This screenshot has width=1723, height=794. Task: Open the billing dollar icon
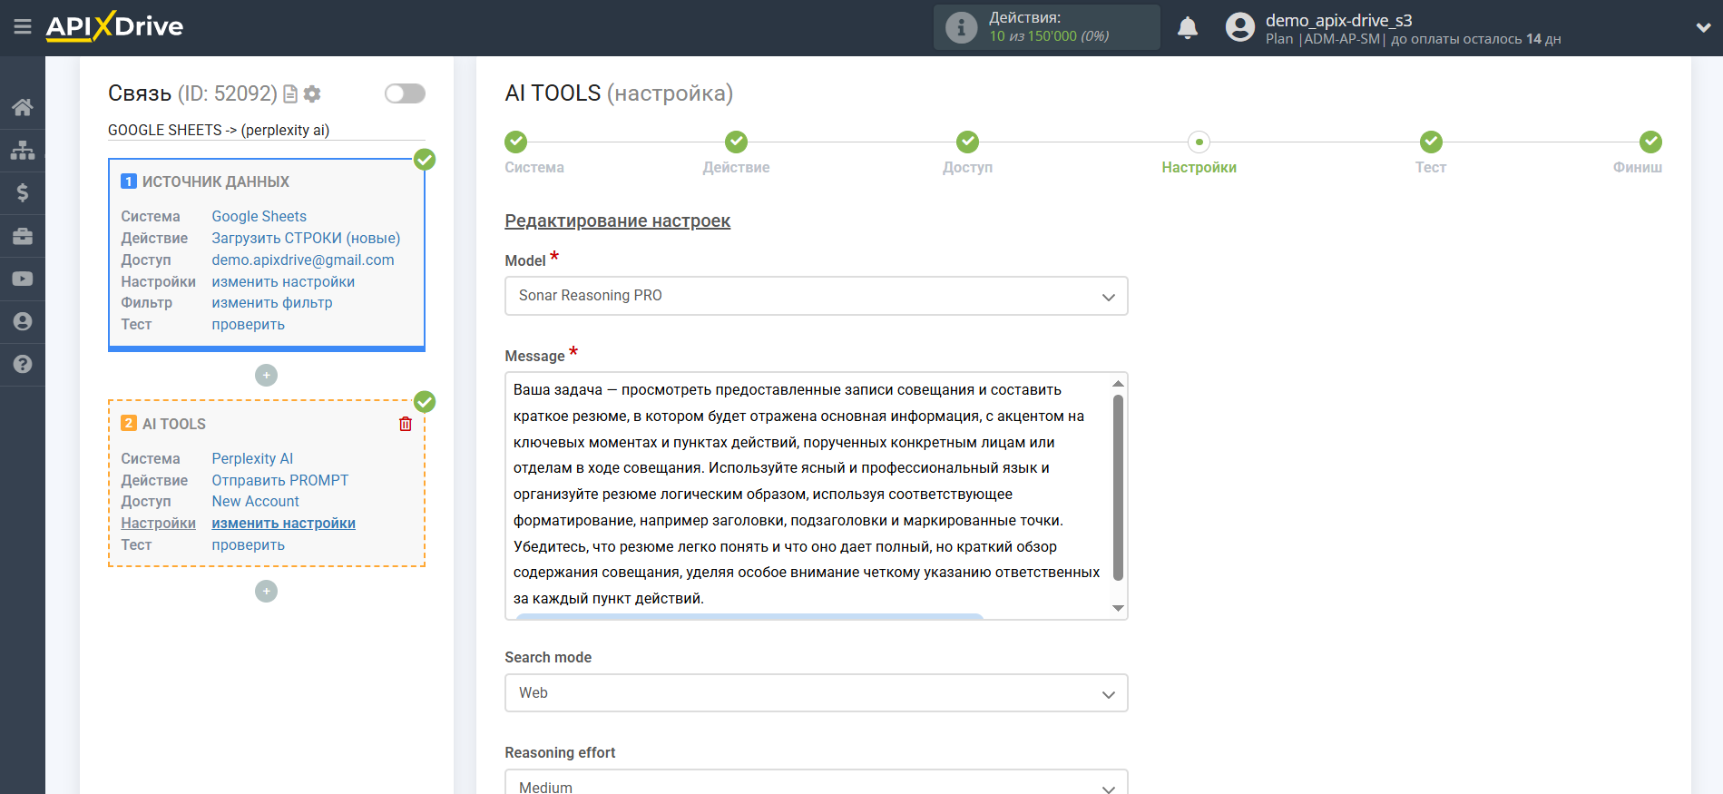click(23, 192)
